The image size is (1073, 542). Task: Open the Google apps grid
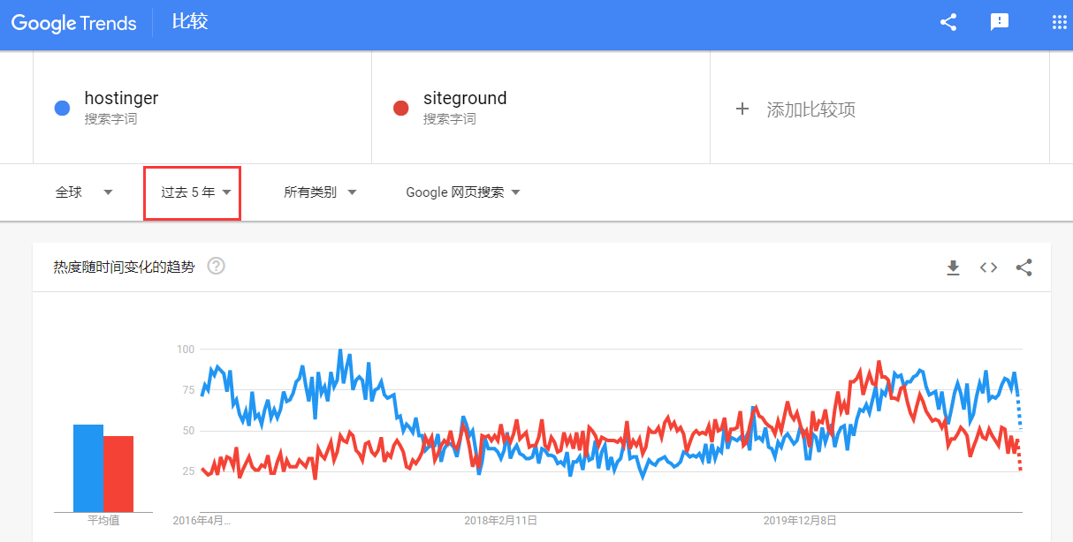click(1059, 23)
